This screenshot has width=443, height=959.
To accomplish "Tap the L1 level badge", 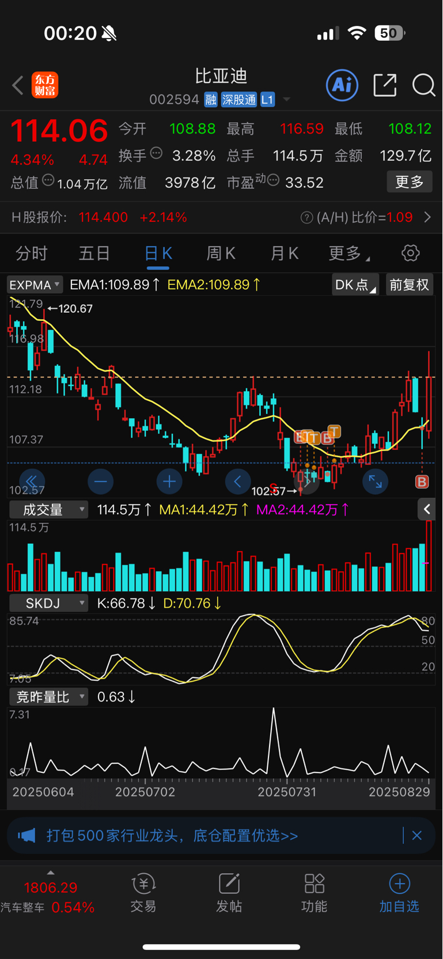I will tap(267, 100).
